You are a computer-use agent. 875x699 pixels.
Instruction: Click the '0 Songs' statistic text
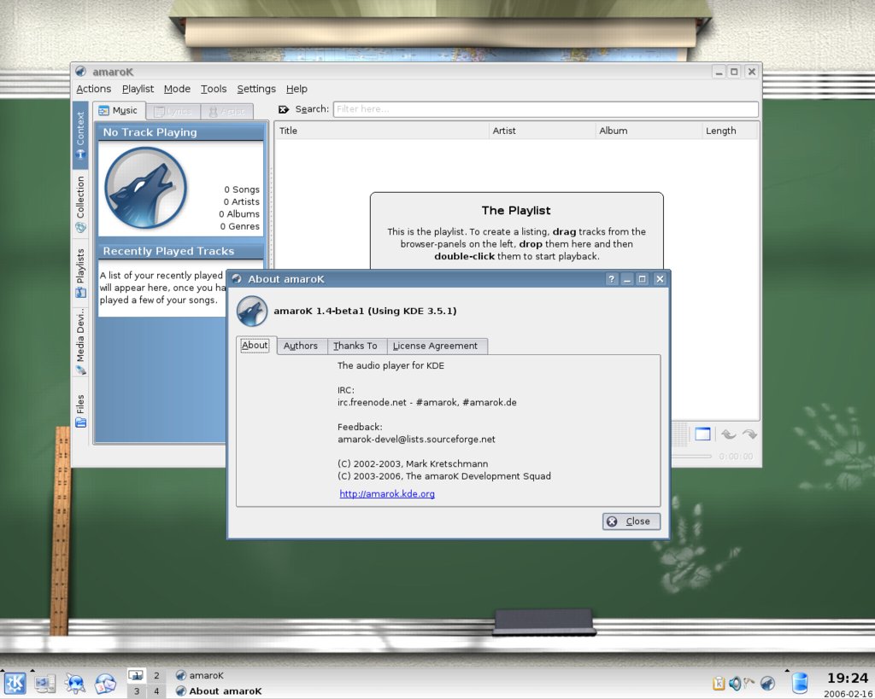(242, 189)
